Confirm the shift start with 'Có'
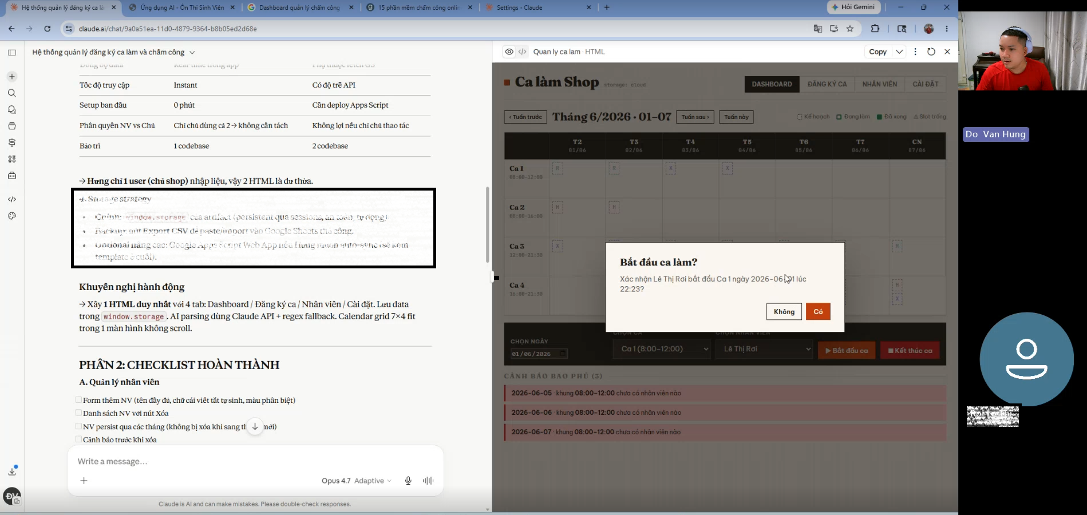This screenshot has height=515, width=1087. 818,311
